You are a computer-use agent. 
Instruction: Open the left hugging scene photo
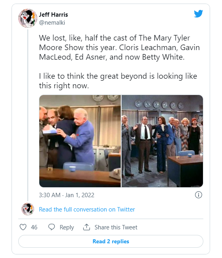(80, 141)
